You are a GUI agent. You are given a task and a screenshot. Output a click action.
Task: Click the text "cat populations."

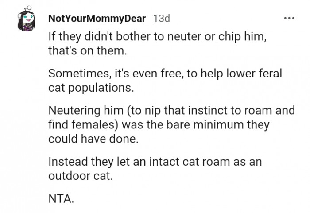click(91, 88)
